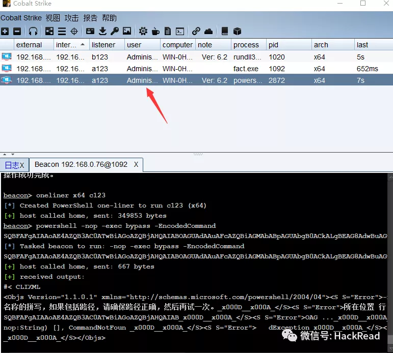The height and width of the screenshot is (353, 393).
Task: Switch to the 日志 tab
Action: point(15,165)
